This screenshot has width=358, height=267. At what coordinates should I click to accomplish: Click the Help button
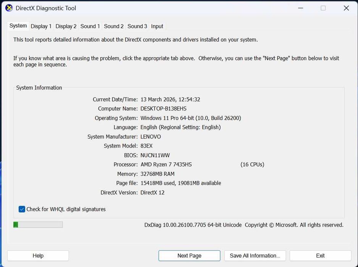pos(38,256)
